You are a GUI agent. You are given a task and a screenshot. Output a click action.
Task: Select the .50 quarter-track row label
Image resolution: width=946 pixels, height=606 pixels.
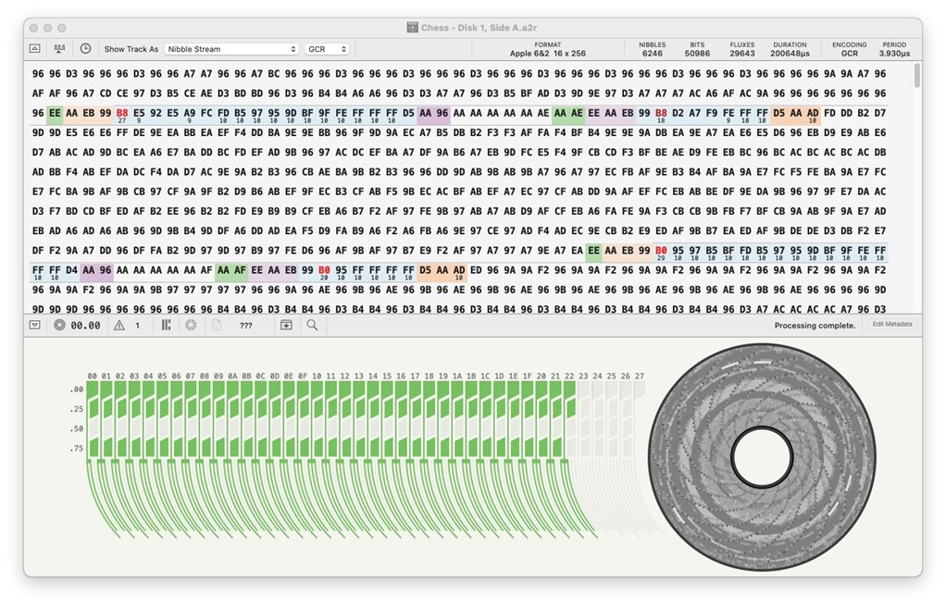(76, 428)
